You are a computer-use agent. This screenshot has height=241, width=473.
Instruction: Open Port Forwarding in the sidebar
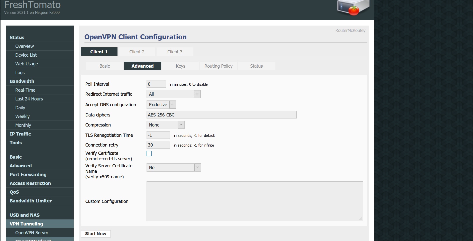pyautogui.click(x=40, y=175)
